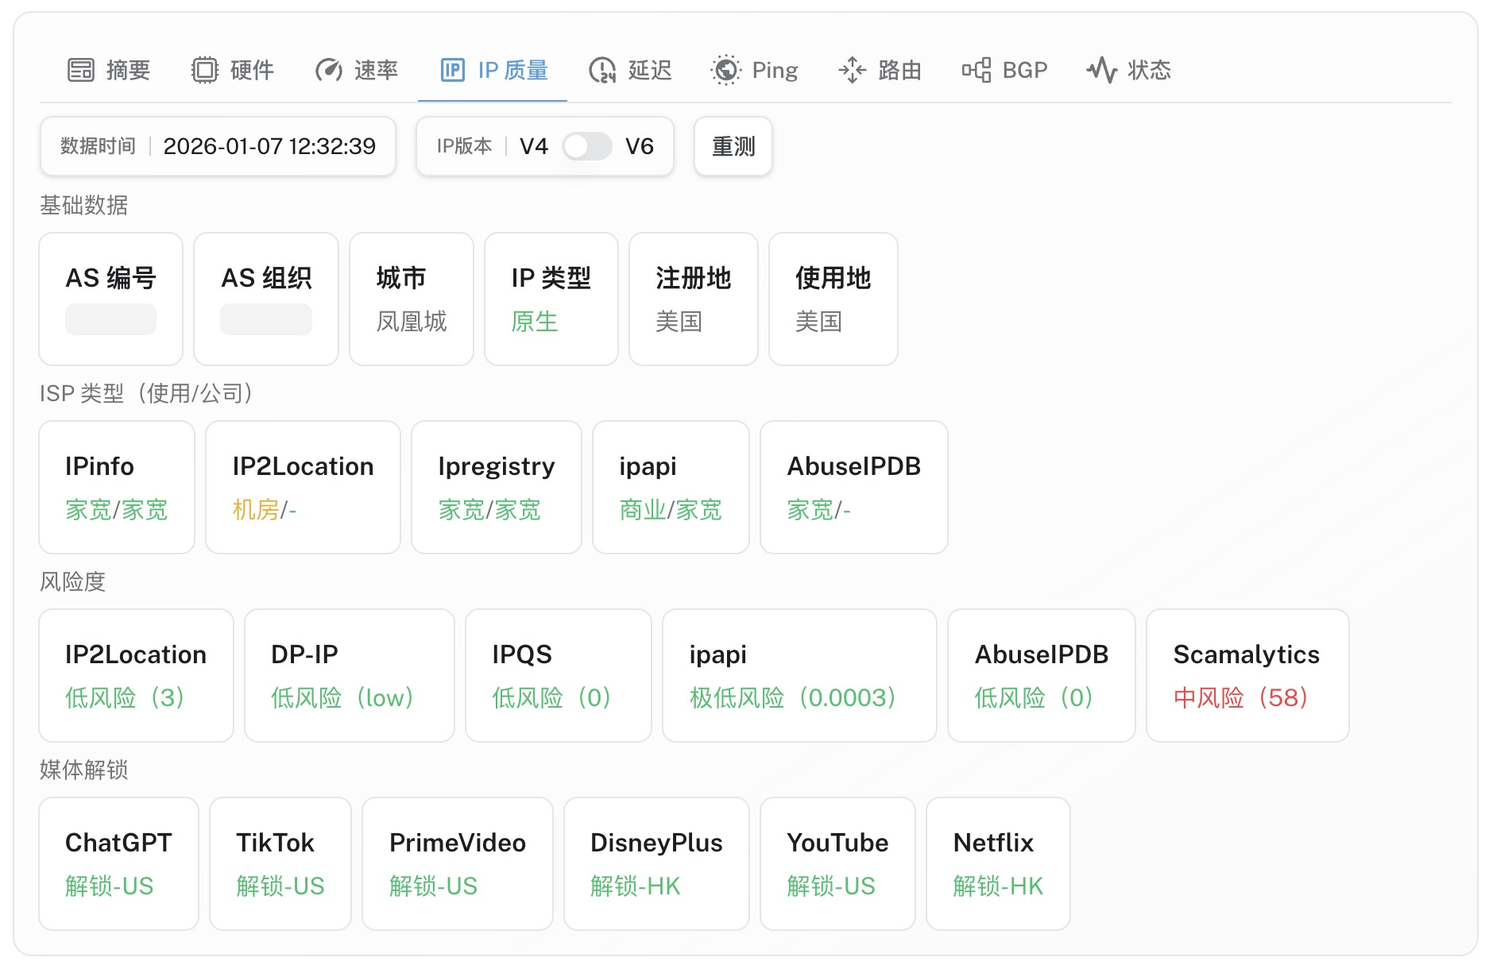Click the Scamalytics 中风险 risk card

coord(1247,676)
